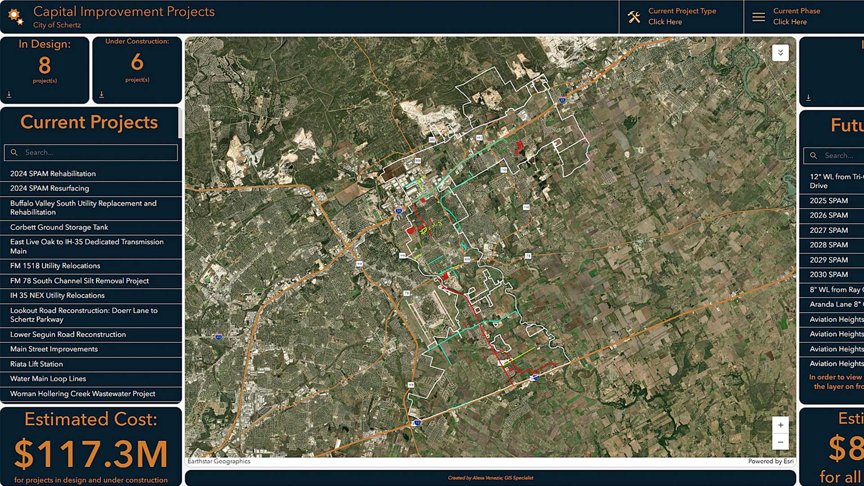Click the magnifier icon in Current Projects search
Viewport: 864px width, 486px height.
point(14,153)
